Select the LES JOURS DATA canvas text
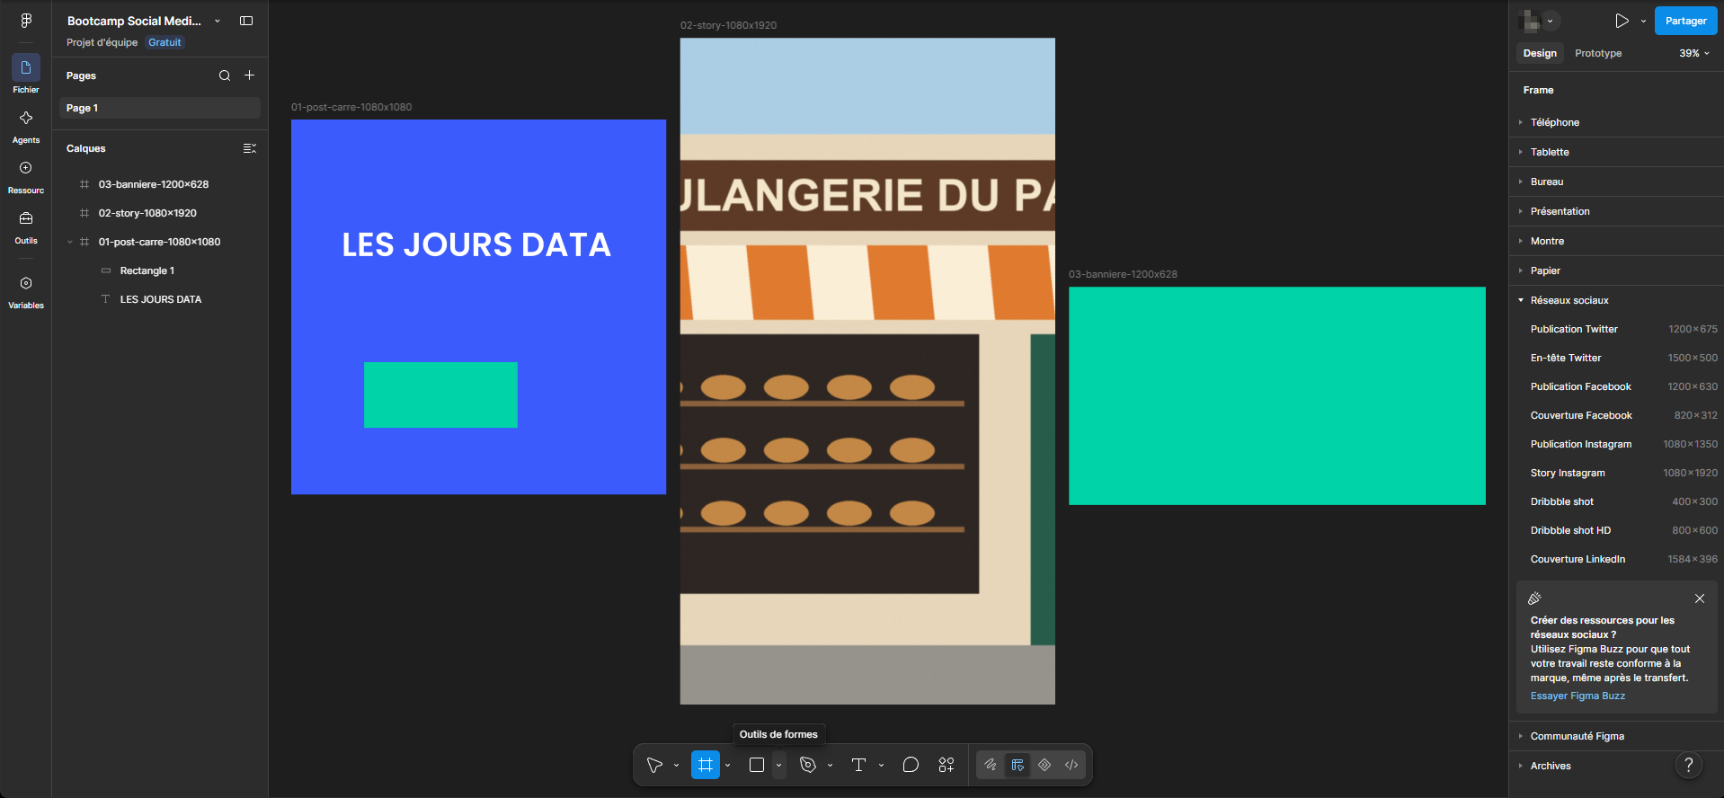 [476, 244]
